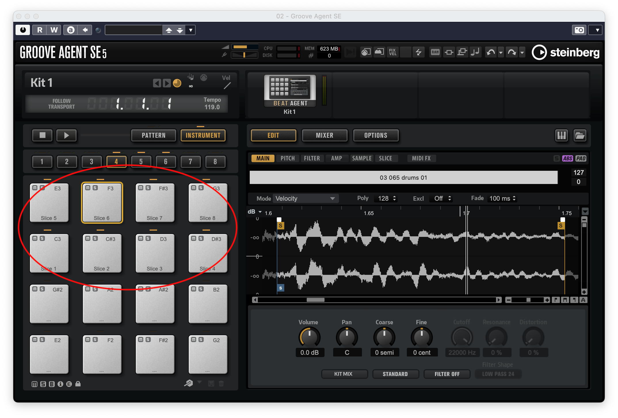Open the load kit folder icon

(580, 135)
